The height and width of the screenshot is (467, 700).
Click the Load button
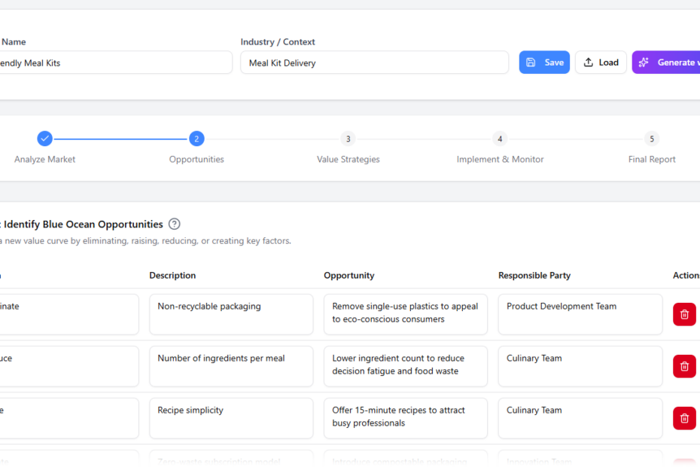601,63
